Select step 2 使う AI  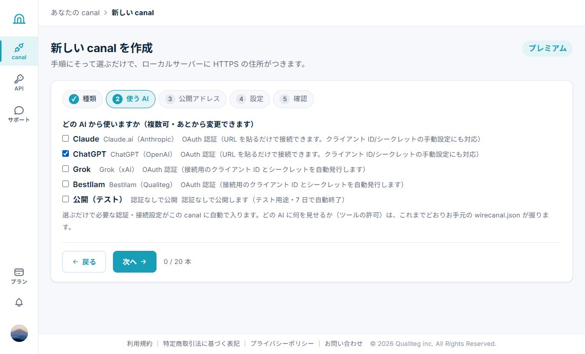point(131,99)
